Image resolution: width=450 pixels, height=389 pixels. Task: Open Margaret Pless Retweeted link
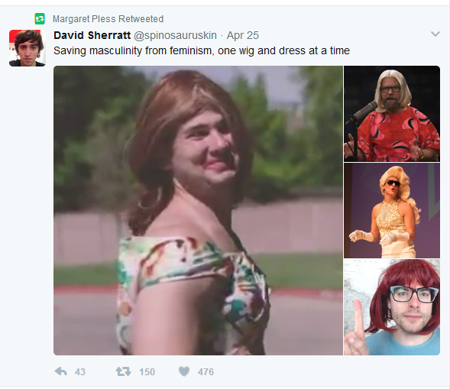click(x=108, y=19)
